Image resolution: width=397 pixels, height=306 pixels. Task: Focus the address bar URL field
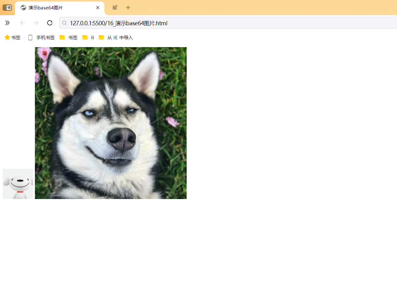click(x=228, y=23)
